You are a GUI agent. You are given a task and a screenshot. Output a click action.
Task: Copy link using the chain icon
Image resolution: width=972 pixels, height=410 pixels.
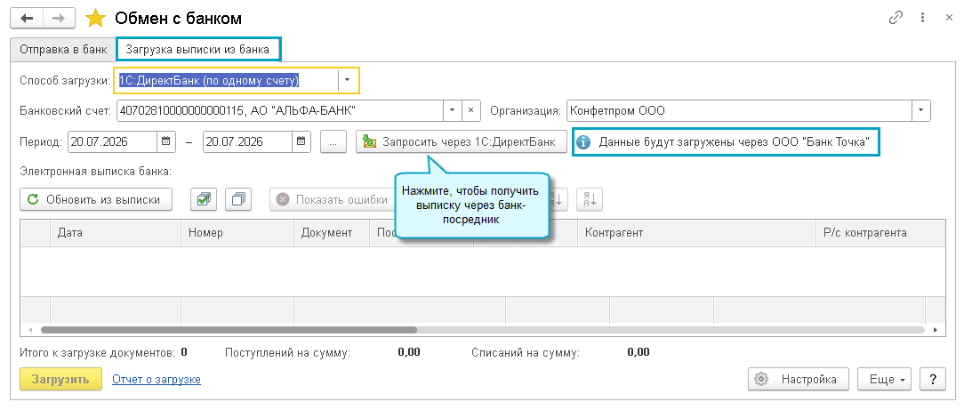click(x=896, y=18)
